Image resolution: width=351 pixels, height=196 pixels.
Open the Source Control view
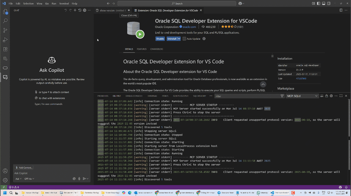tap(5, 30)
